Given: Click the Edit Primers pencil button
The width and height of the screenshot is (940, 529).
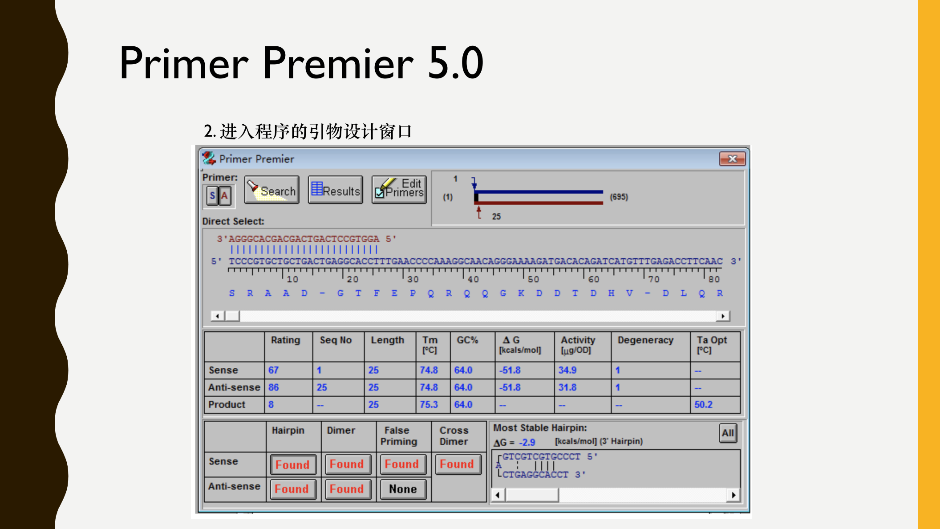Looking at the screenshot, I should click(399, 190).
